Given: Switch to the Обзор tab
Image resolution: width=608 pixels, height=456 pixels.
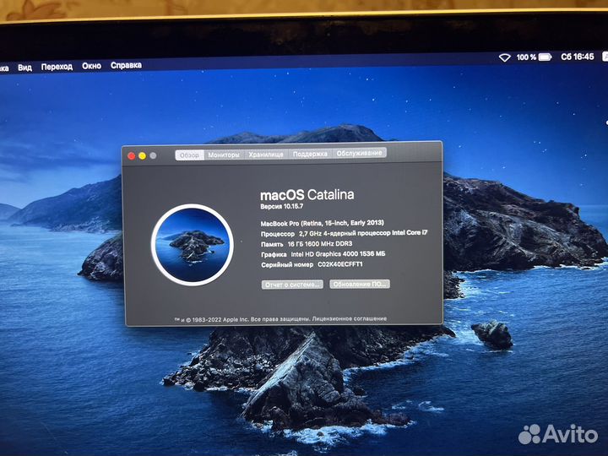Looking at the screenshot, I should click(x=190, y=155).
